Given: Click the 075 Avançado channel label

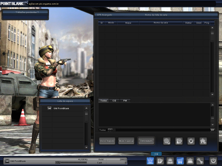Looking at the screenshot, I should [105, 15].
